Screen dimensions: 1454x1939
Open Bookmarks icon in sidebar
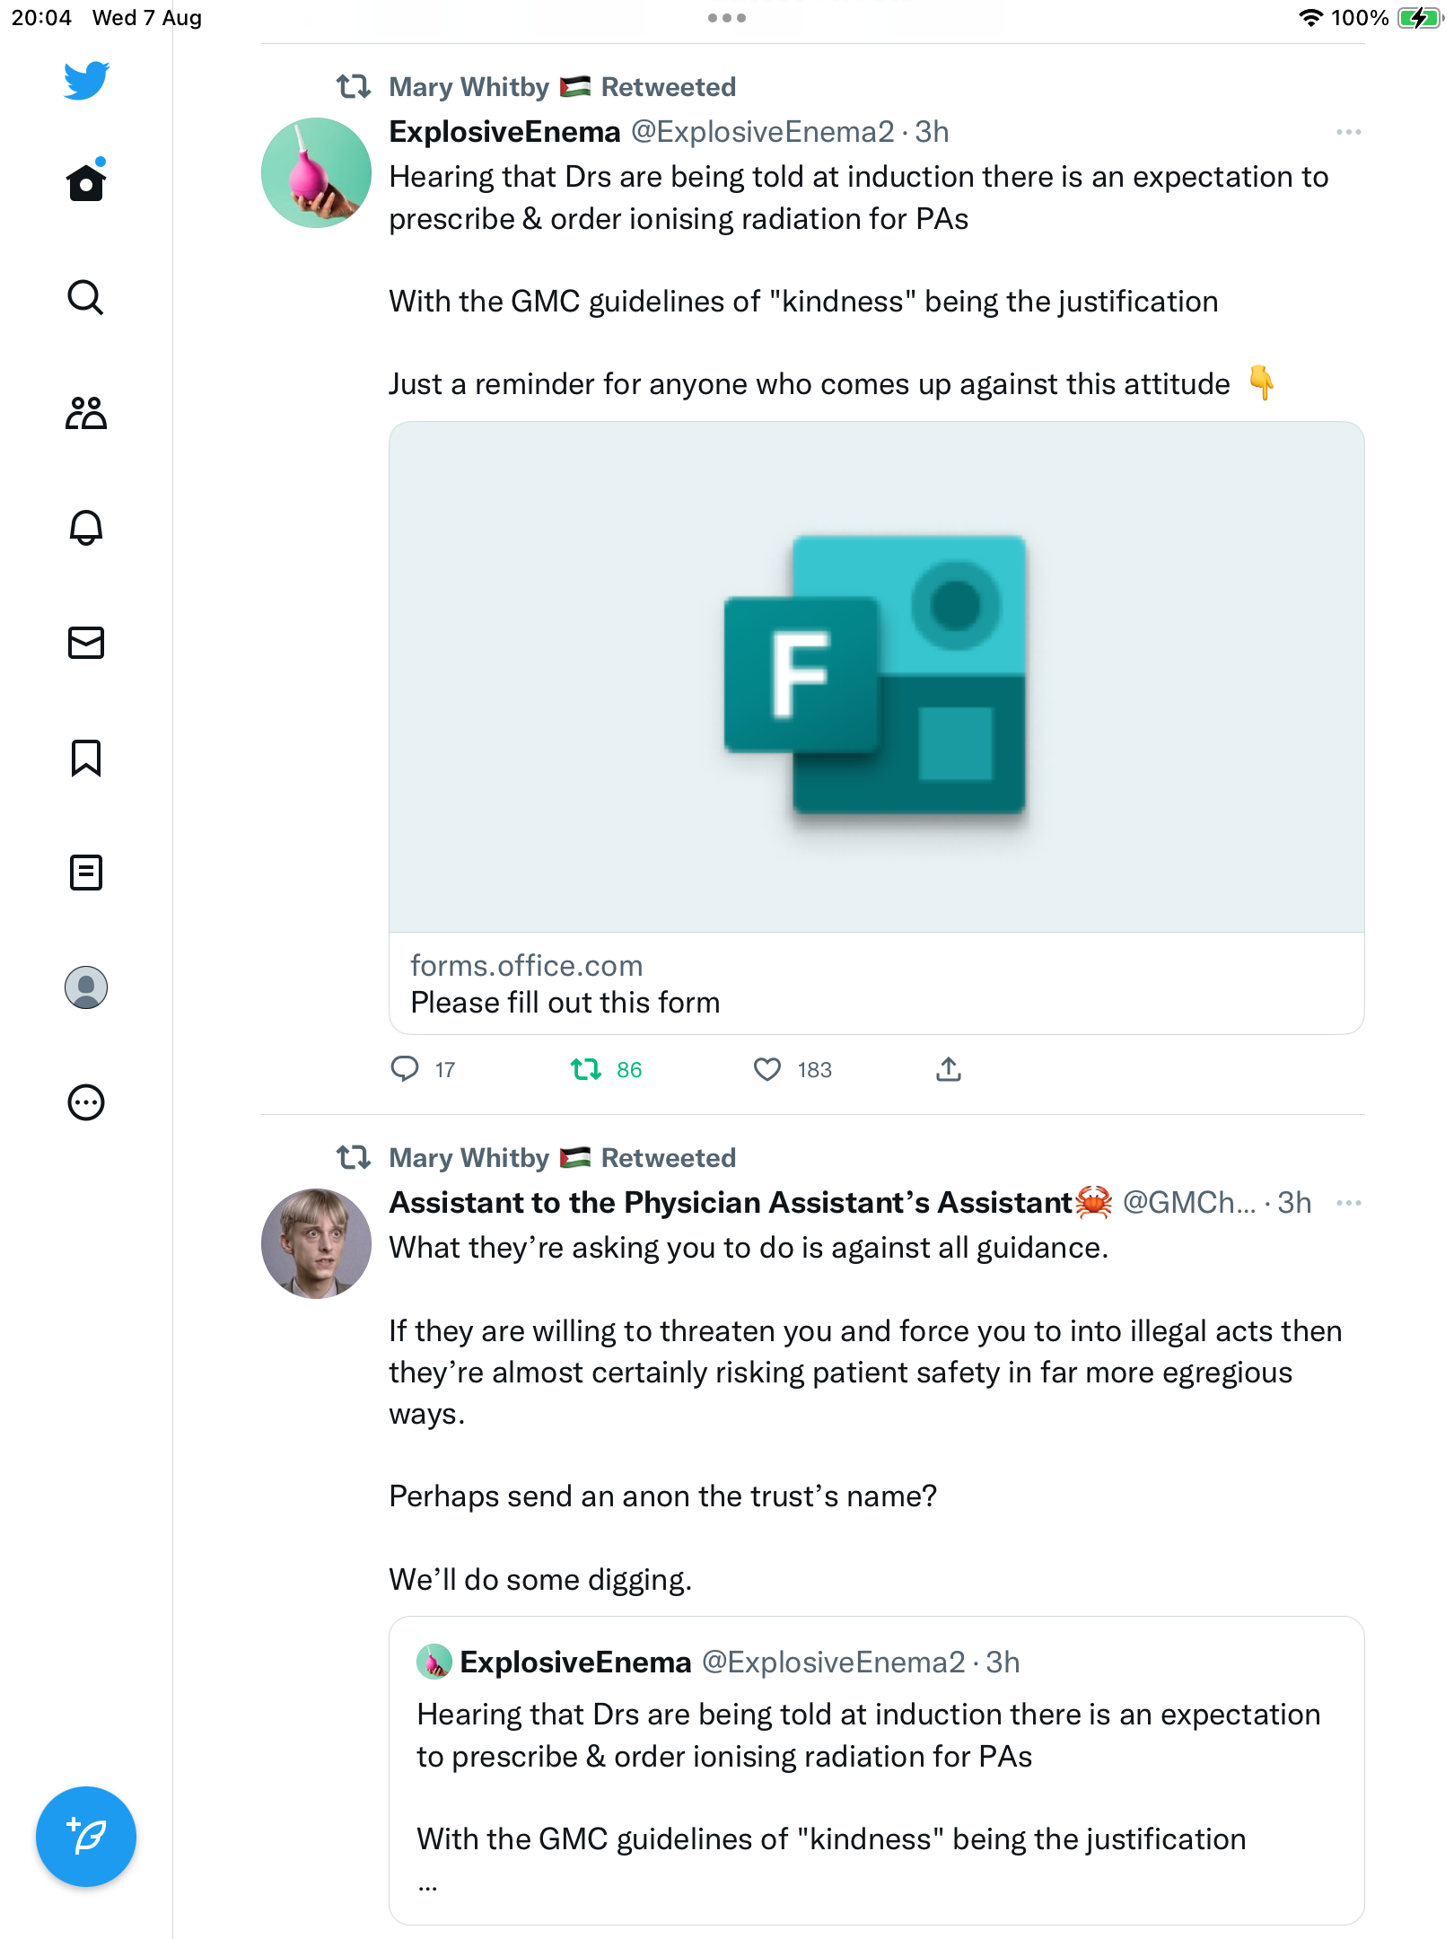click(x=86, y=758)
